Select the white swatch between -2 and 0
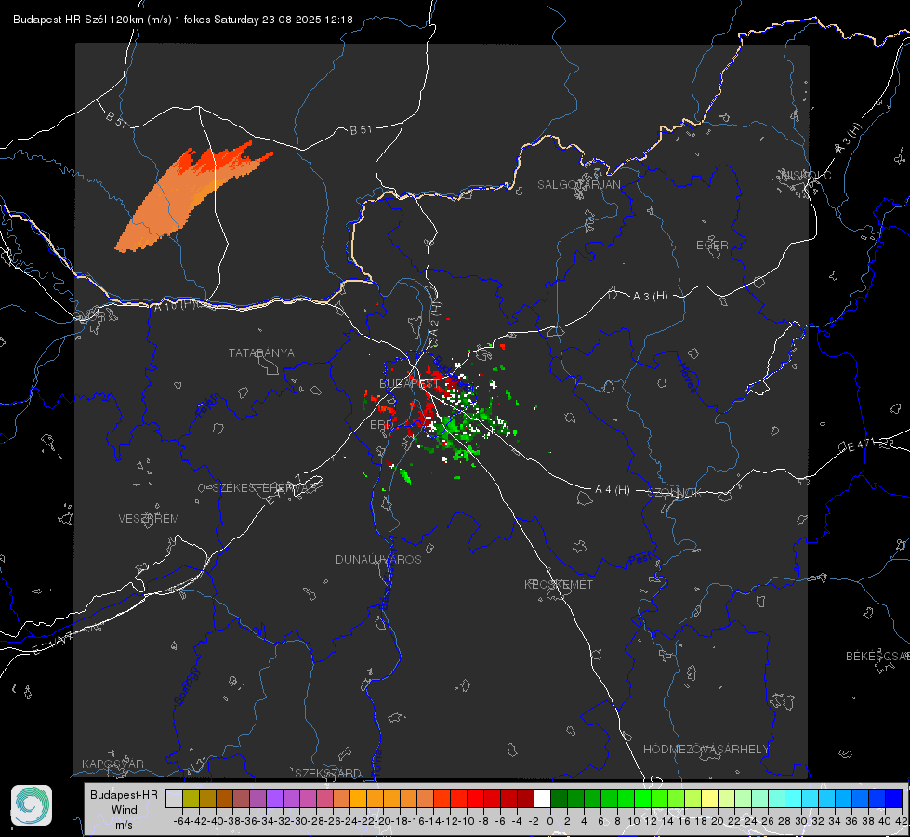This screenshot has width=910, height=837. [x=542, y=798]
